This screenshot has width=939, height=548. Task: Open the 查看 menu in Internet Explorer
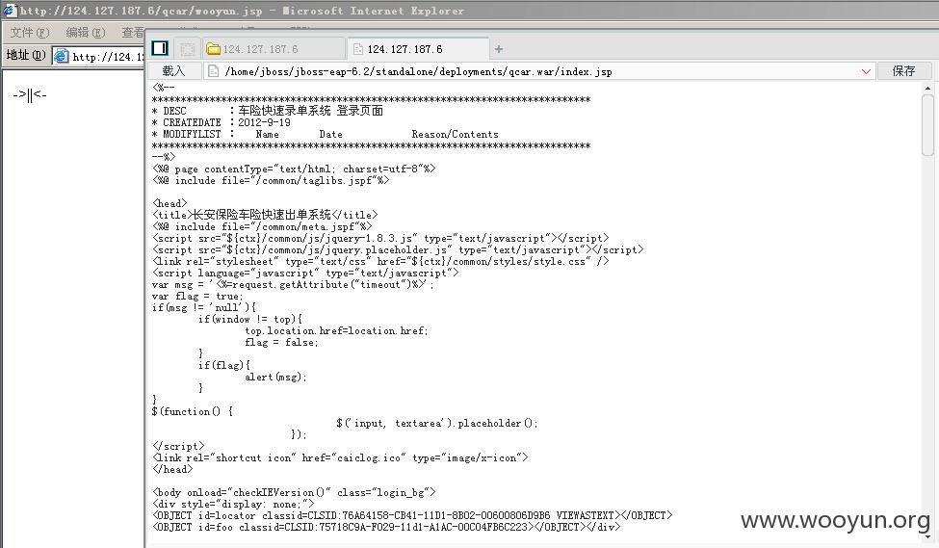pyautogui.click(x=132, y=33)
